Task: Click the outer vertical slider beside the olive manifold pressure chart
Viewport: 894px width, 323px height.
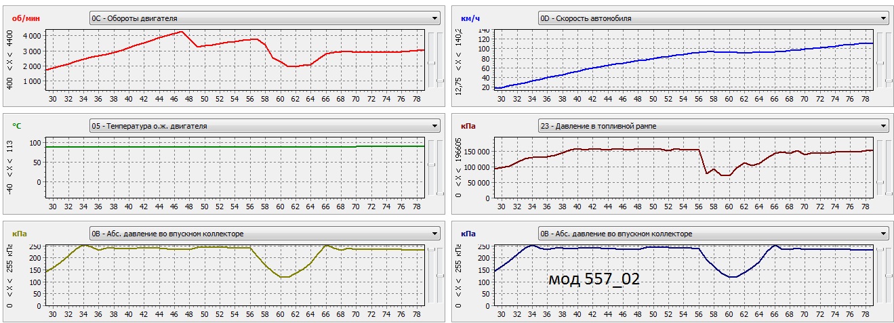Action: tap(440, 275)
